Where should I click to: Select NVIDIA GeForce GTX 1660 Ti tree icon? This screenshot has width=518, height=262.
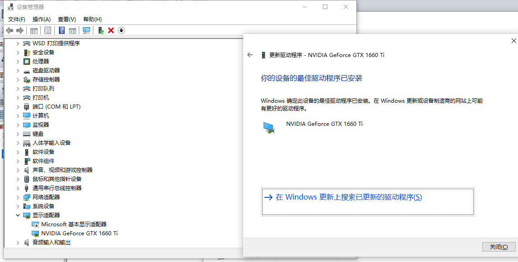point(35,233)
